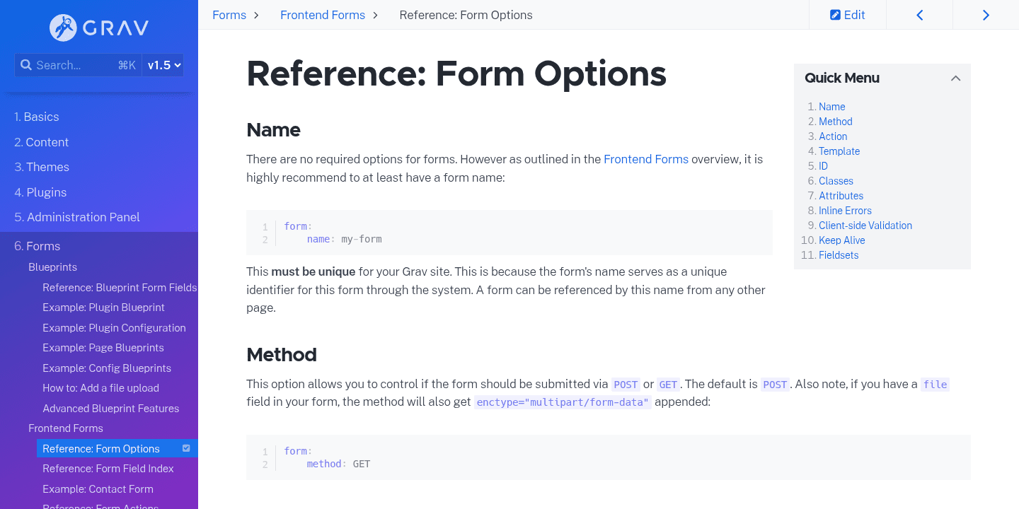
Task: Select Reference: Form Field Index
Action: [108, 468]
